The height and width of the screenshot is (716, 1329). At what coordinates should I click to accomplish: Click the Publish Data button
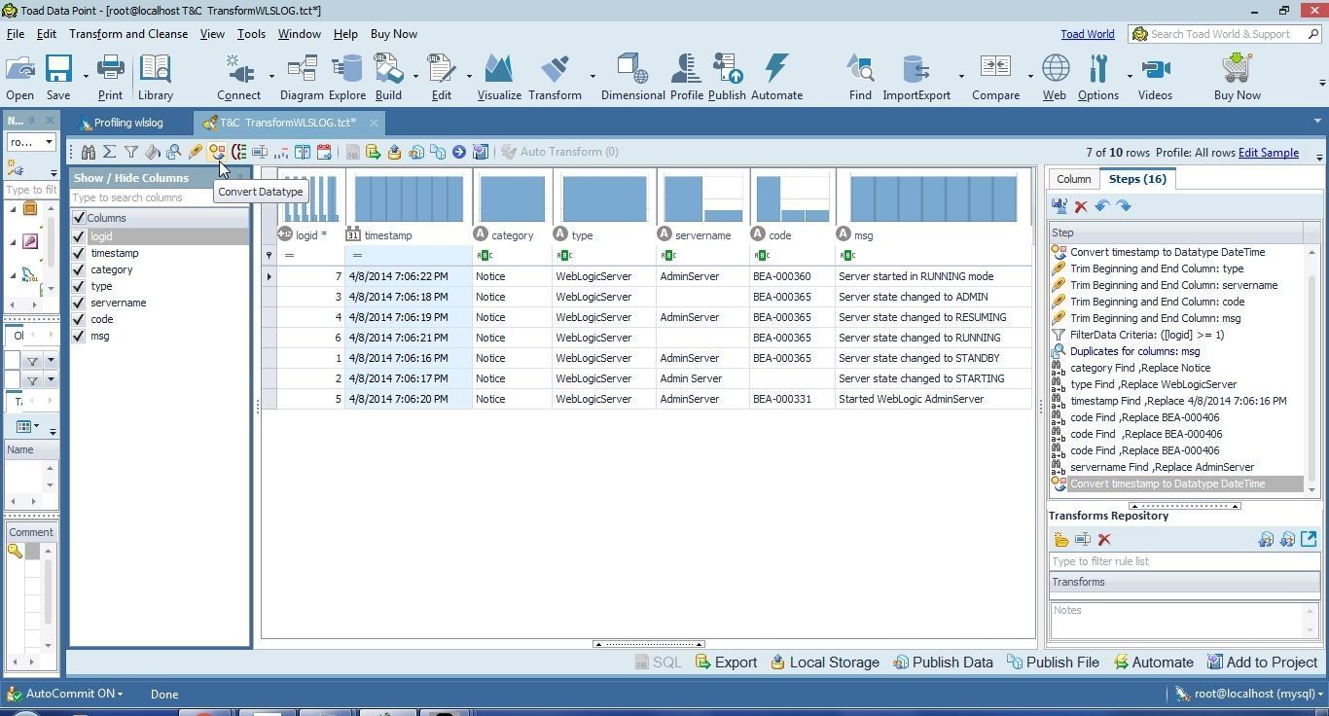pyautogui.click(x=943, y=662)
